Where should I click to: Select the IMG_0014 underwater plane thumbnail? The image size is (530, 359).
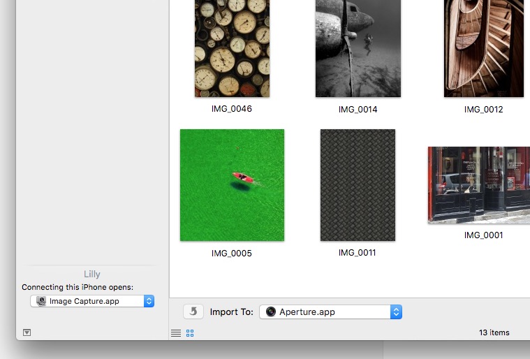coord(358,48)
